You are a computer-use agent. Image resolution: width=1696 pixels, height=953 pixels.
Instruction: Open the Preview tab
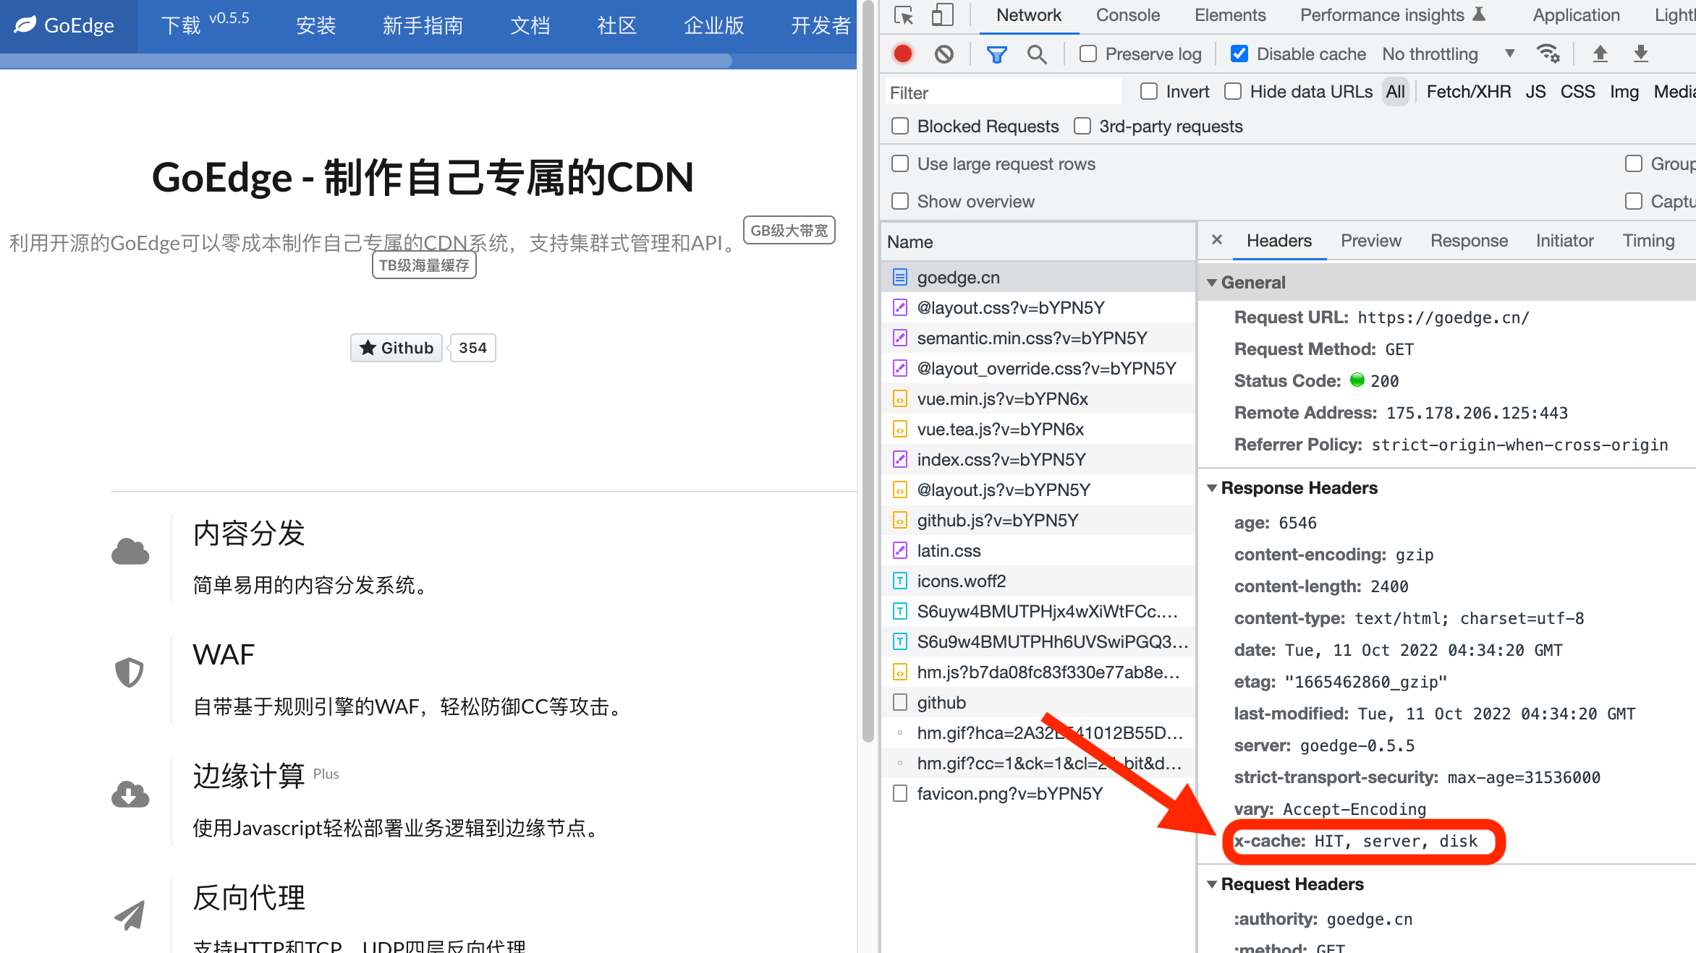pos(1370,240)
